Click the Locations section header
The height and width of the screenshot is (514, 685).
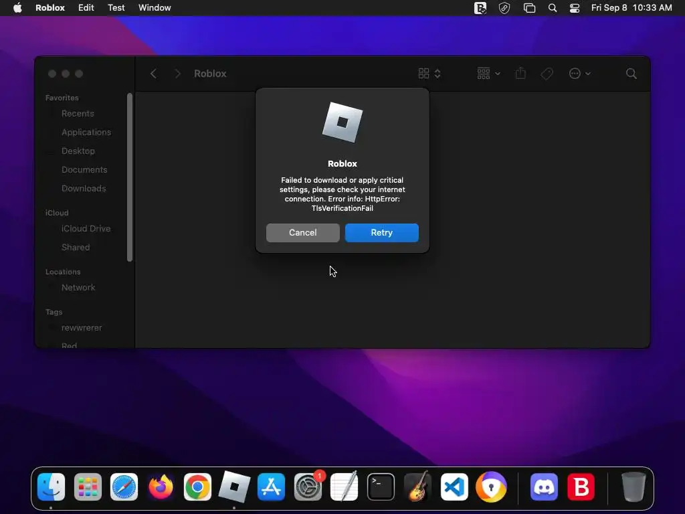tap(63, 272)
